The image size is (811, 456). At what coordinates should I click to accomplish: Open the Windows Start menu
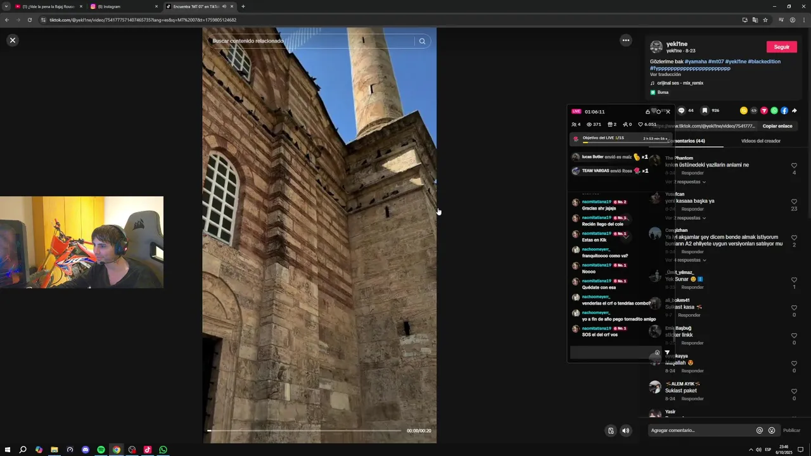[x=8, y=450]
